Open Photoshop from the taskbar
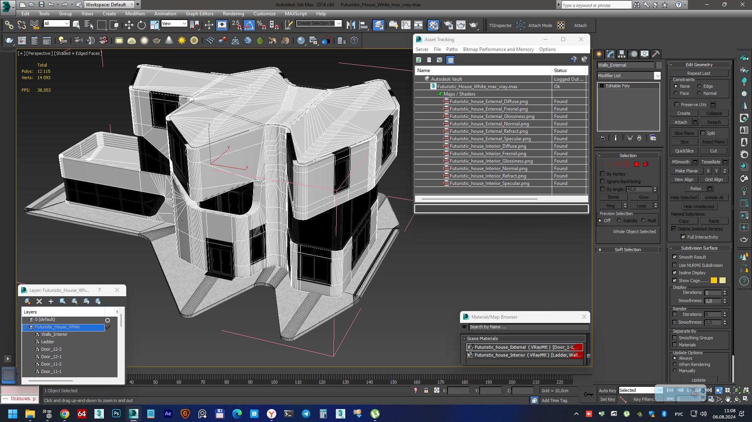Screen dimensions: 752x422 [x=116, y=414]
